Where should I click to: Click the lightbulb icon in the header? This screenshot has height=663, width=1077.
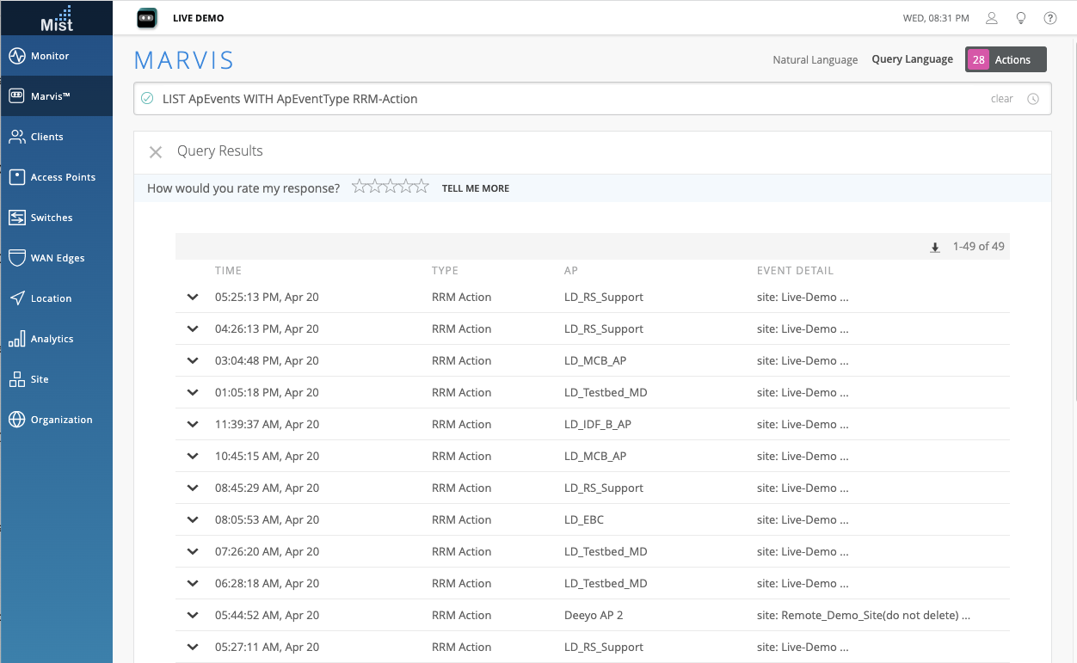coord(1021,18)
